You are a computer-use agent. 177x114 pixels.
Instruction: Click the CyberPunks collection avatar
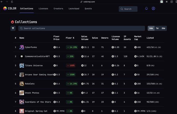pyautogui.click(x=22, y=47)
